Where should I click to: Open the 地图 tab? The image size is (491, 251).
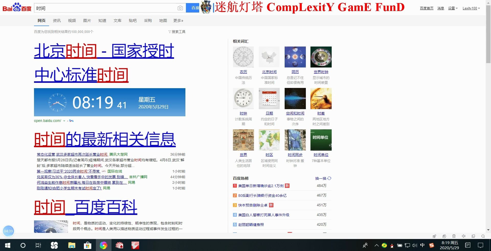[x=163, y=20]
